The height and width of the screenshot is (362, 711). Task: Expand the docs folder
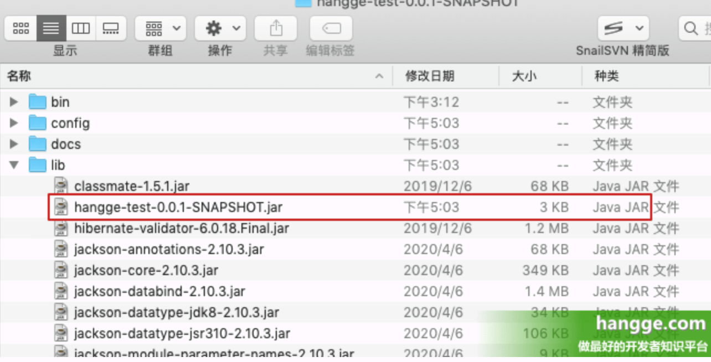13,144
